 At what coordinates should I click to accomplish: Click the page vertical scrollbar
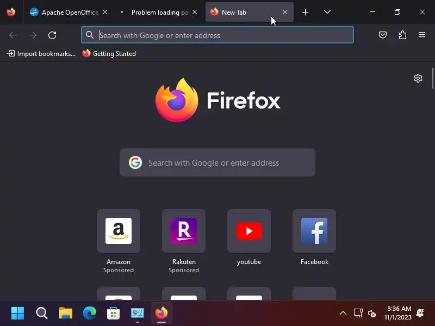click(432, 78)
